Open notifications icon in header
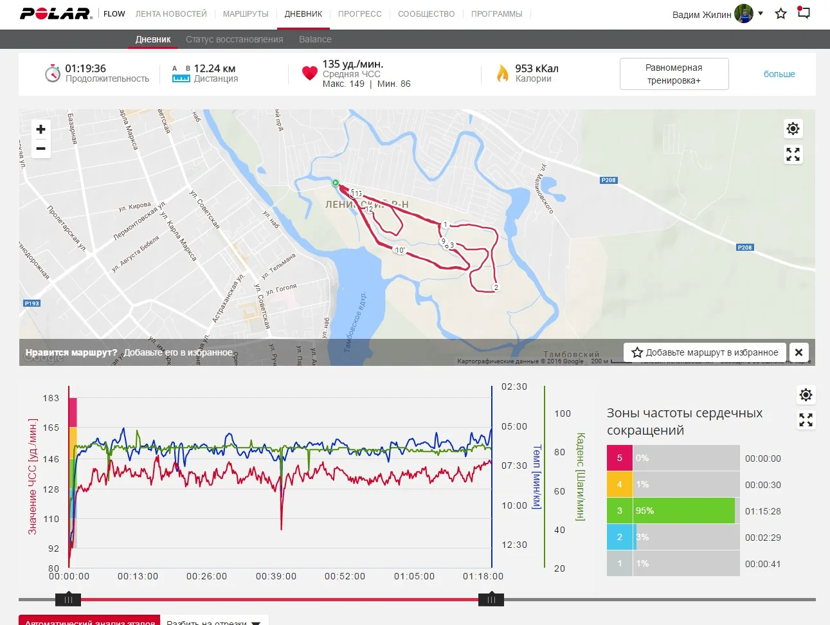830x625 pixels. [804, 12]
